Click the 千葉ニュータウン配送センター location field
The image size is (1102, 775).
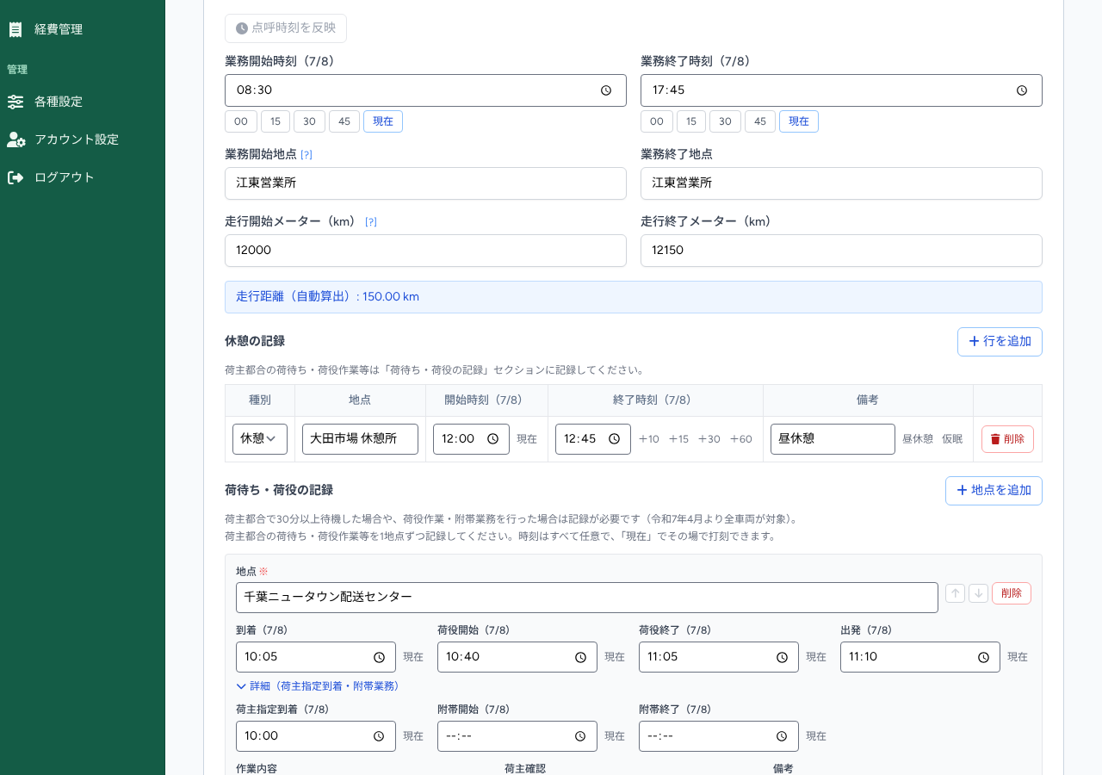click(587, 598)
